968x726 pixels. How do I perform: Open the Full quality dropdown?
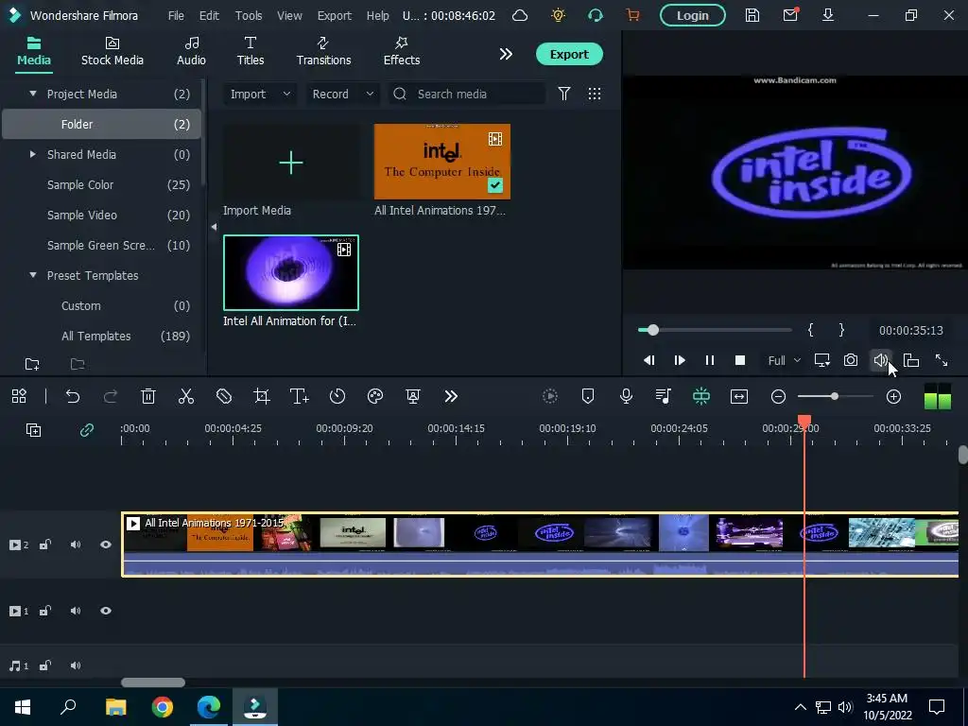tap(784, 360)
